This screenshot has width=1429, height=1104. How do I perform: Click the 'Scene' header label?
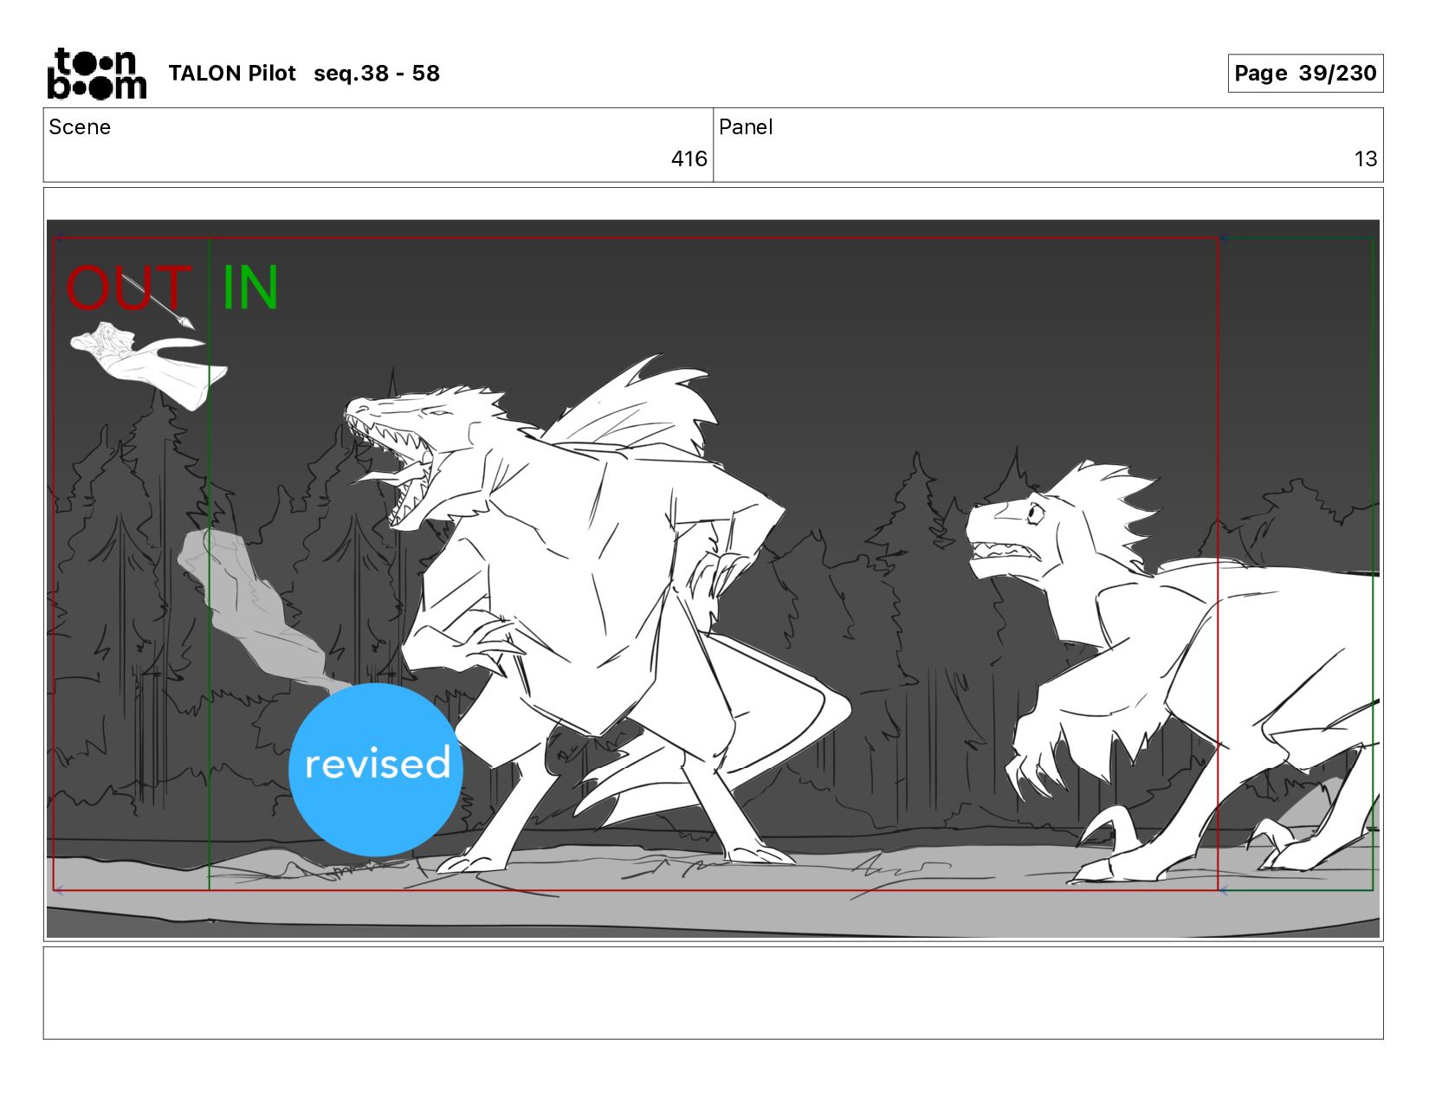(x=80, y=127)
